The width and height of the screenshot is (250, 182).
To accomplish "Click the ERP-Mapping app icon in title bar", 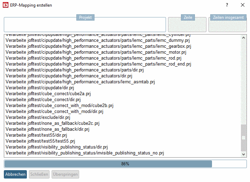I will pos(6,5).
